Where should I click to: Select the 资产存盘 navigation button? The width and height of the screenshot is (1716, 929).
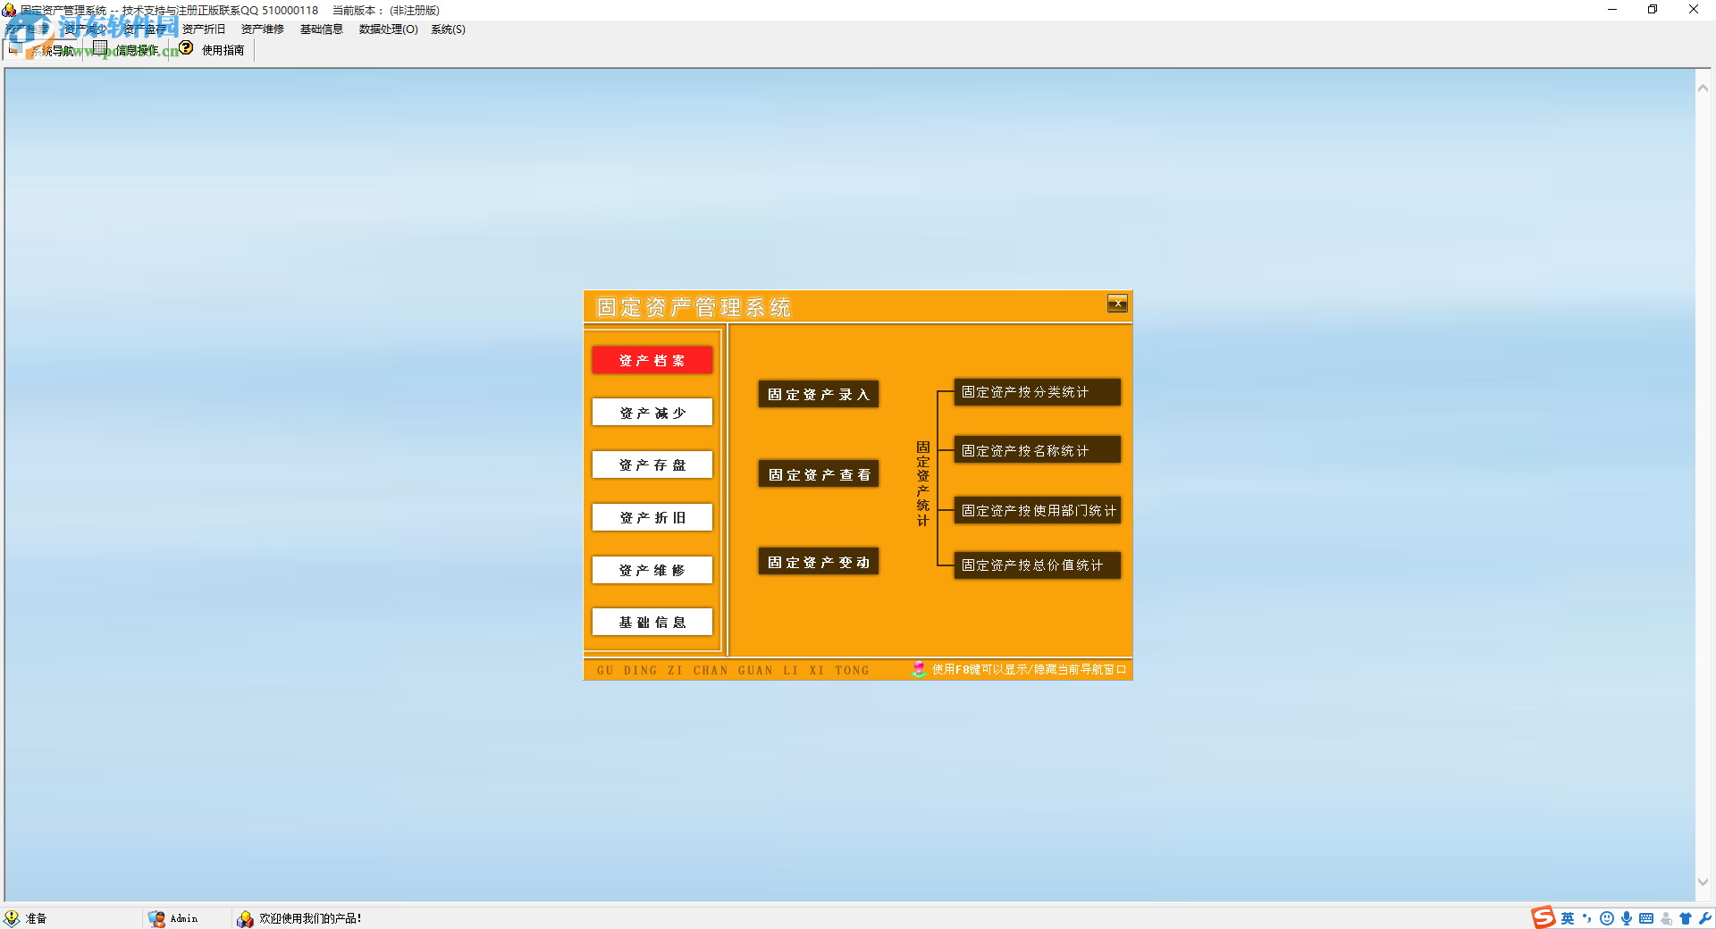(x=652, y=464)
